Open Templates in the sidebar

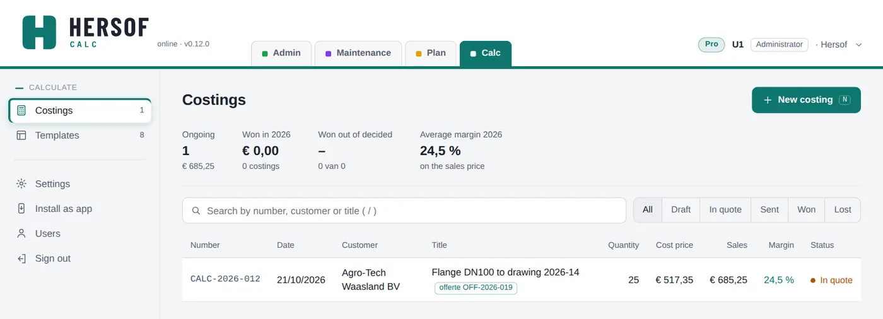tap(80, 135)
